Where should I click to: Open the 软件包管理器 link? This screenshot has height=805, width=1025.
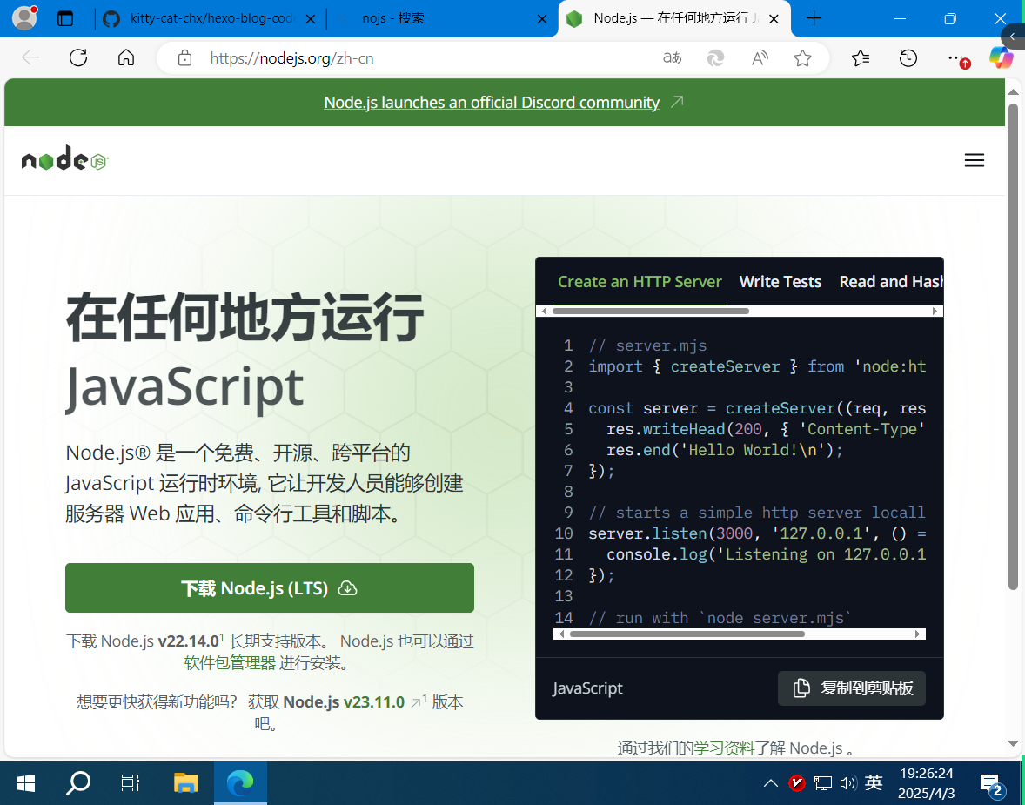click(x=230, y=663)
